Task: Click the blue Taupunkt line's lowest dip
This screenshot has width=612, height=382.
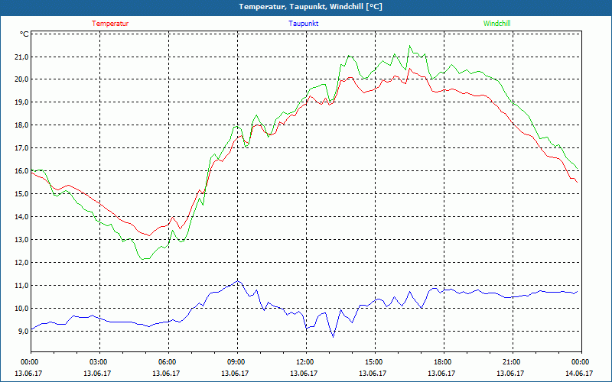Action: click(x=333, y=336)
